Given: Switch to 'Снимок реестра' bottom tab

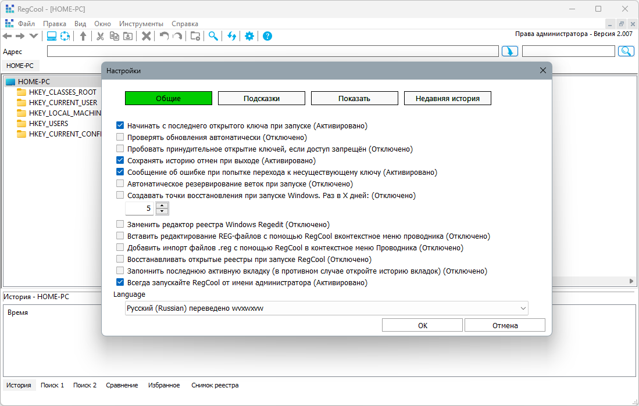Looking at the screenshot, I should pos(215,385).
